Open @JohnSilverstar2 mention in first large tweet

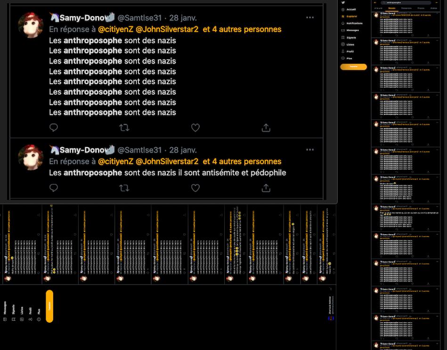tap(167, 29)
